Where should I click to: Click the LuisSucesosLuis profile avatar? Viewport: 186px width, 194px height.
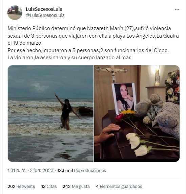pyautogui.click(x=15, y=13)
